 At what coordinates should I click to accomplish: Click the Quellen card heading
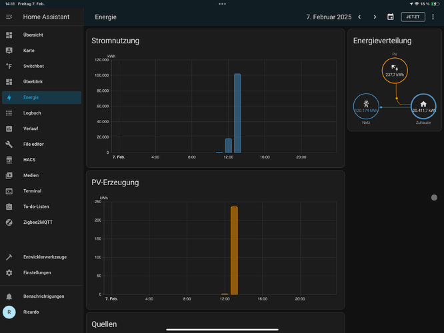click(104, 324)
